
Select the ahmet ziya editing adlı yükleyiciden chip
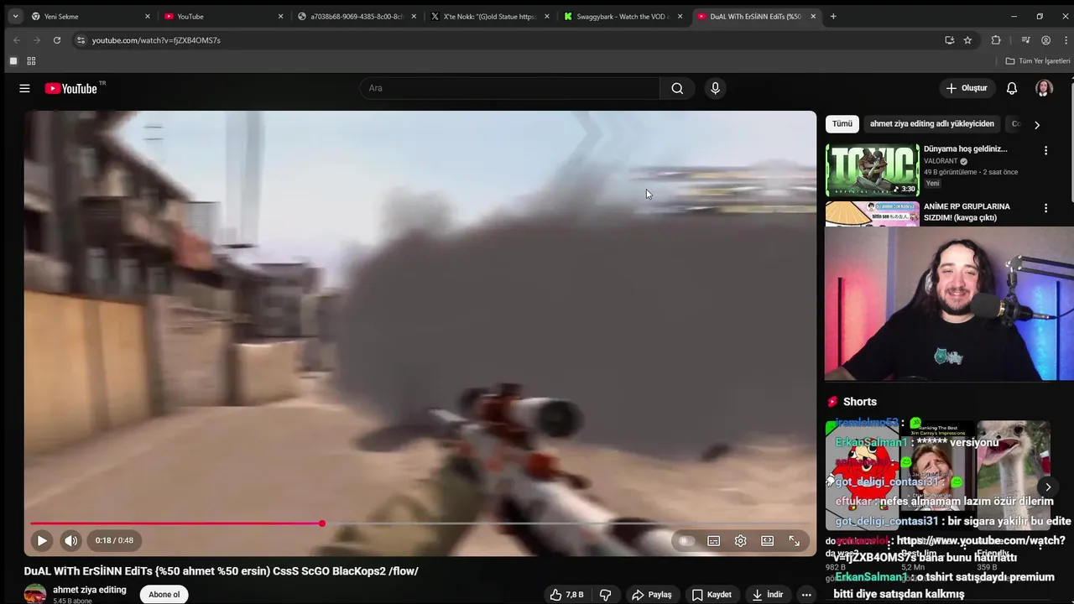[x=931, y=124]
